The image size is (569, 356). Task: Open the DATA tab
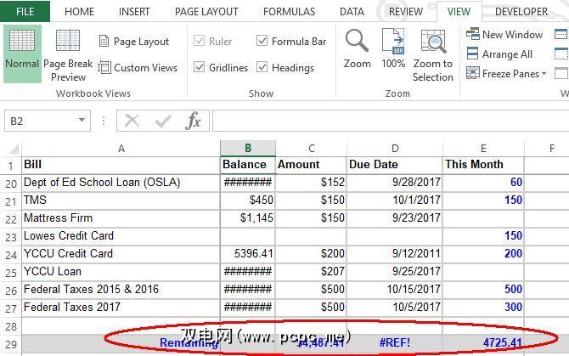(352, 12)
